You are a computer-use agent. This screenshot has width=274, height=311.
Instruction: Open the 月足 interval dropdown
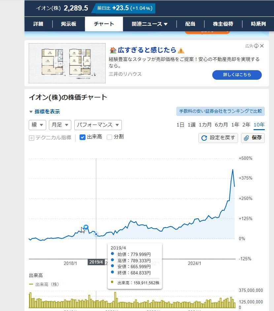click(60, 125)
